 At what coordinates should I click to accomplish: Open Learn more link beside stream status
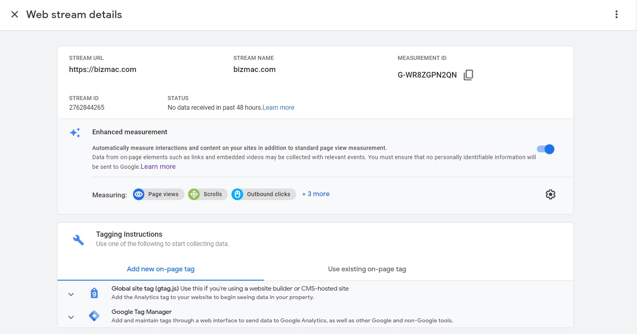pos(279,108)
